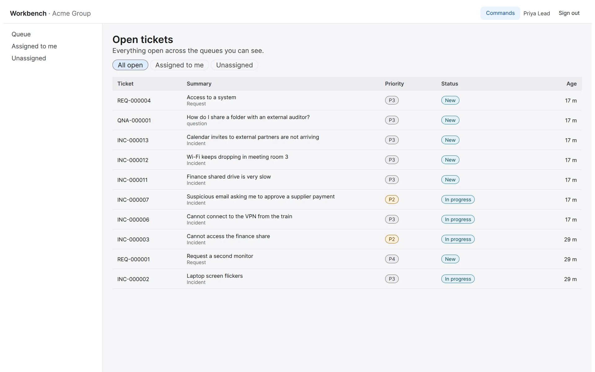595x372 pixels.
Task: Open Priya Lead user profile
Action: point(536,13)
